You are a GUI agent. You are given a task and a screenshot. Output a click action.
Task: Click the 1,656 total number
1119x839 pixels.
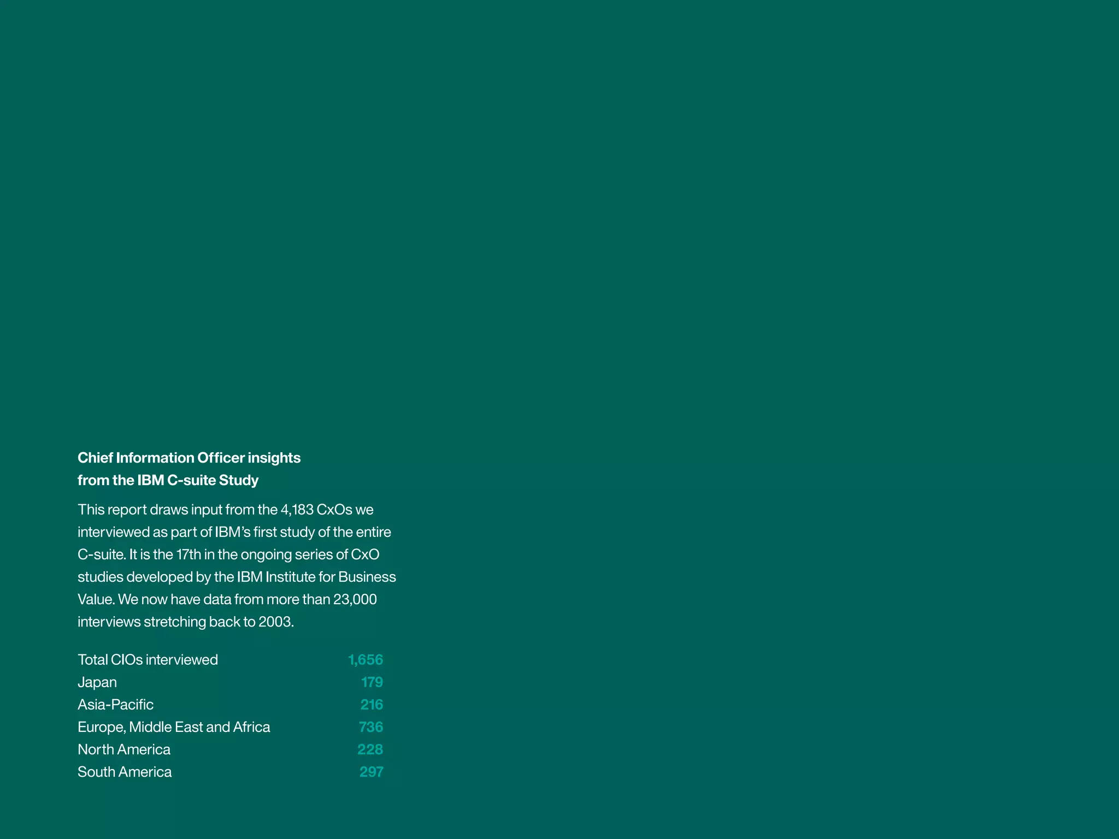coord(366,660)
